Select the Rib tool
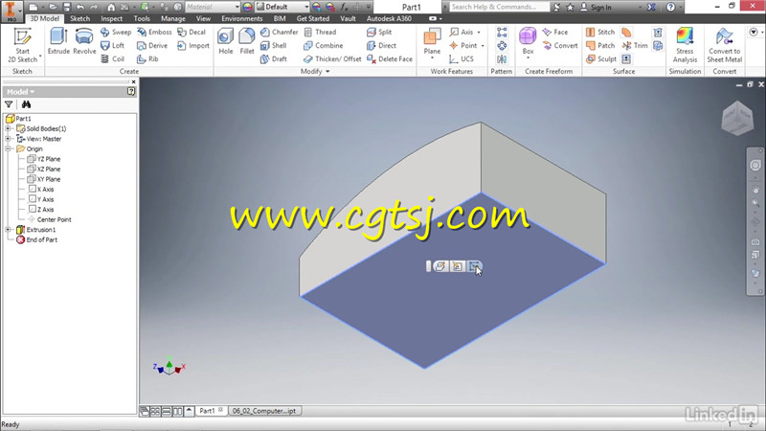The height and width of the screenshot is (431, 766). tap(147, 58)
